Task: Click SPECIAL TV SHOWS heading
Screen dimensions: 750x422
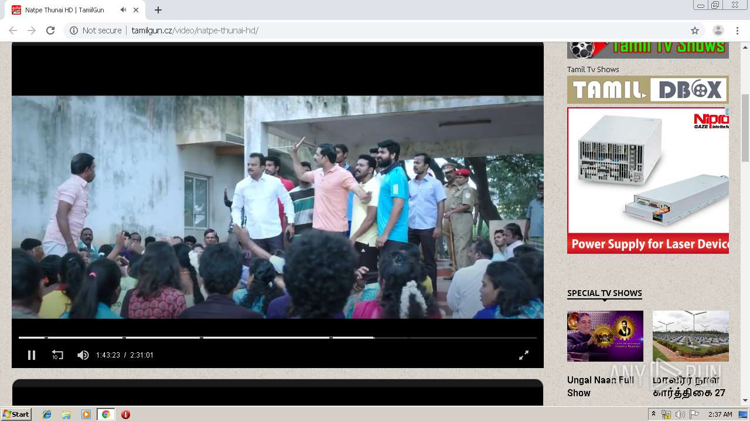Action: pyautogui.click(x=605, y=293)
